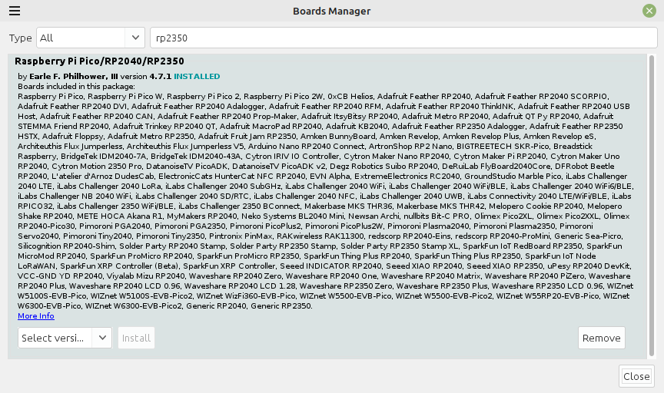
Task: Select the package title Raspberry Pi Pico/RP2040/RP2350
Action: tap(99, 61)
